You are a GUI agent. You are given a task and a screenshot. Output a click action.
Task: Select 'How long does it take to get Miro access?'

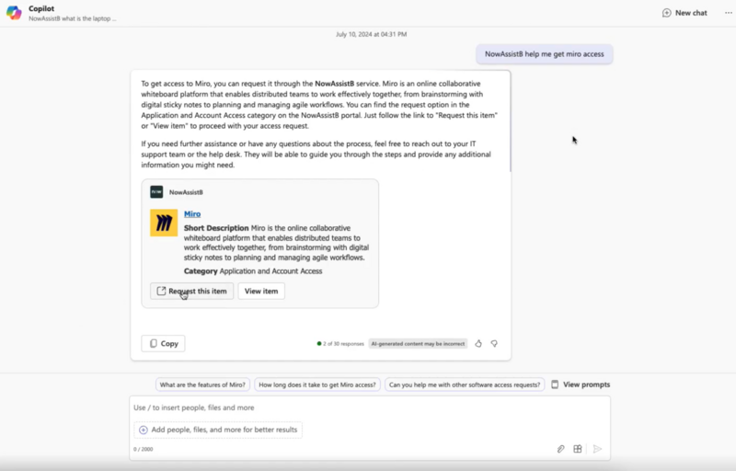click(x=317, y=385)
